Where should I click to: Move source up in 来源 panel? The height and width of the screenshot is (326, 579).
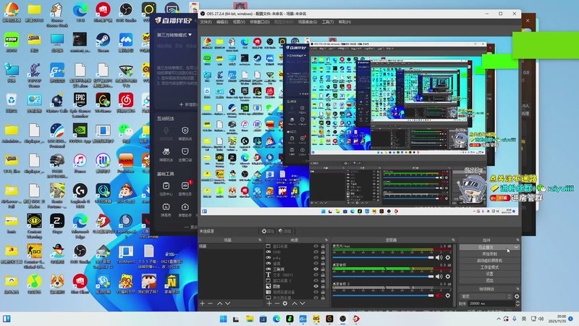tap(295, 304)
